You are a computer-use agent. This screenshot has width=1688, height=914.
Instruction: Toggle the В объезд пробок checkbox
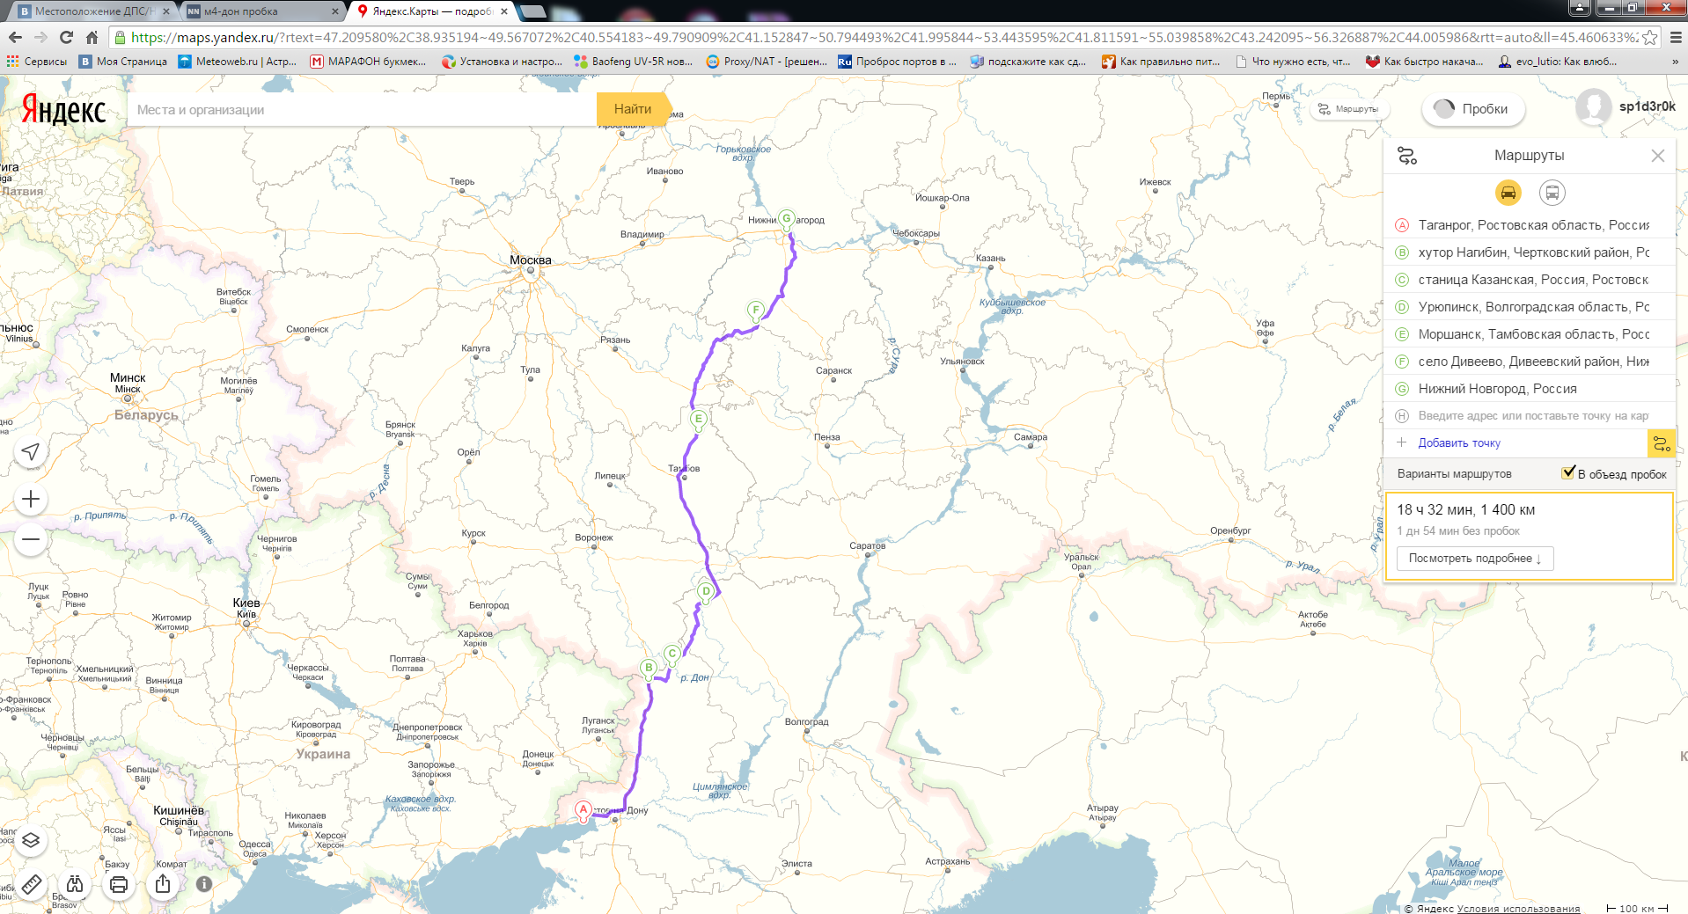point(1568,472)
